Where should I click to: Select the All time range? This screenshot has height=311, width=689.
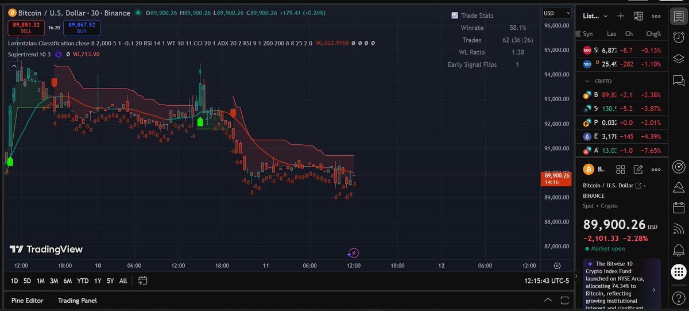(123, 281)
